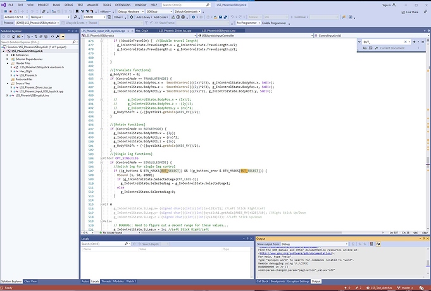The width and height of the screenshot is (431, 291).
Task: Click the Add Code button
Action: (161, 17)
